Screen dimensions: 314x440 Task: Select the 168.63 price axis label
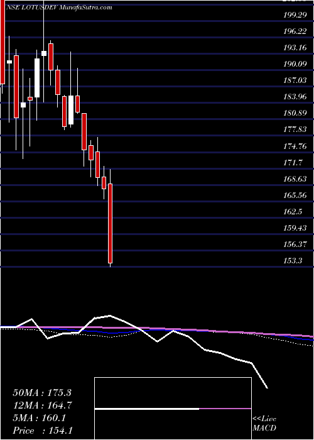[295, 179]
